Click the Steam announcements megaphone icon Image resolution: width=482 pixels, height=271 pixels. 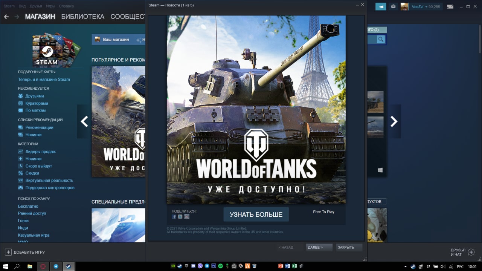[x=381, y=6]
